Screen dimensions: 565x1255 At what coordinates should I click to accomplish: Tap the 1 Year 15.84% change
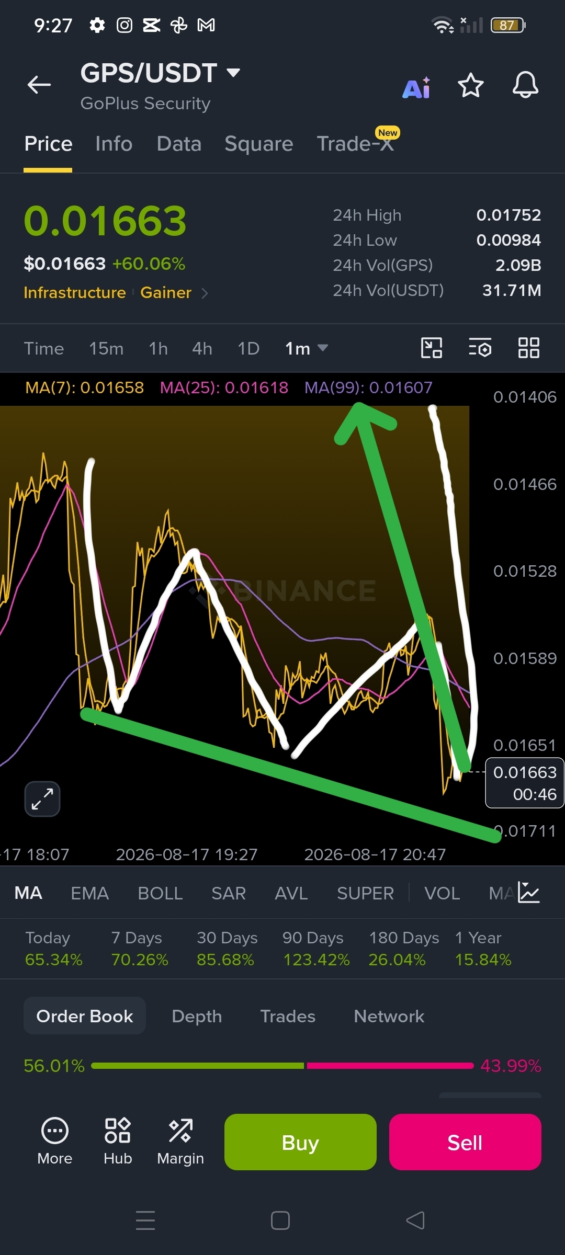(483, 949)
